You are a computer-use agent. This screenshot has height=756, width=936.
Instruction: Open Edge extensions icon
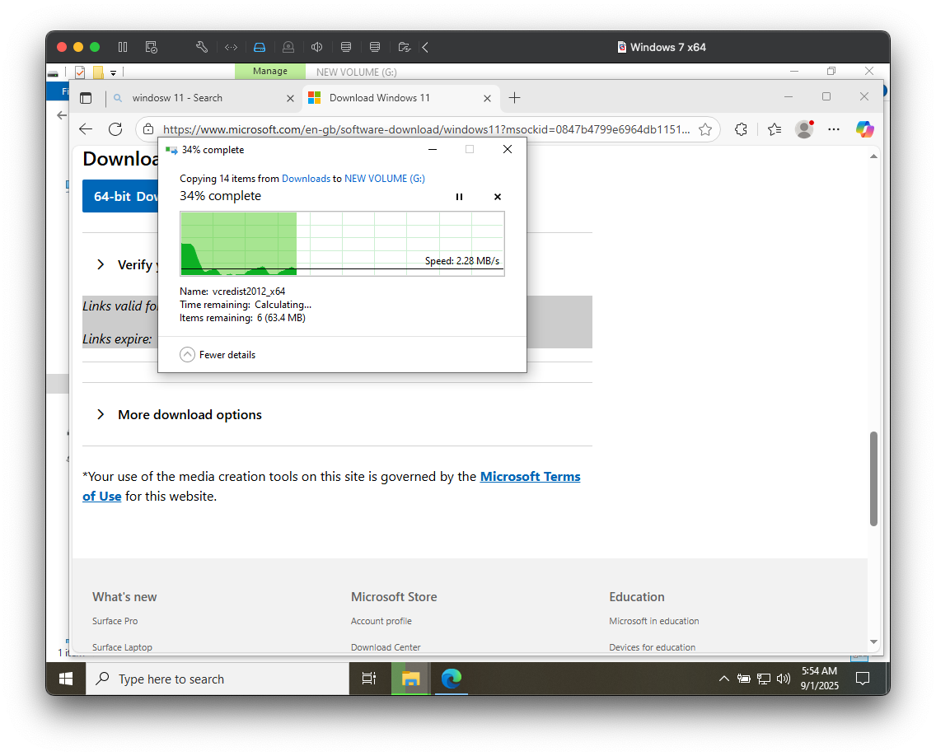[x=741, y=129]
